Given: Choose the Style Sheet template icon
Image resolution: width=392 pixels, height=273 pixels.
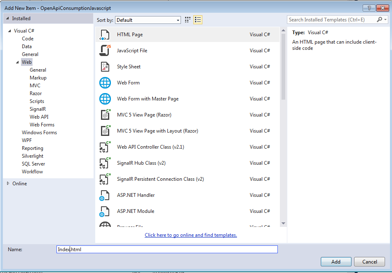Looking at the screenshot, I should pos(105,67).
